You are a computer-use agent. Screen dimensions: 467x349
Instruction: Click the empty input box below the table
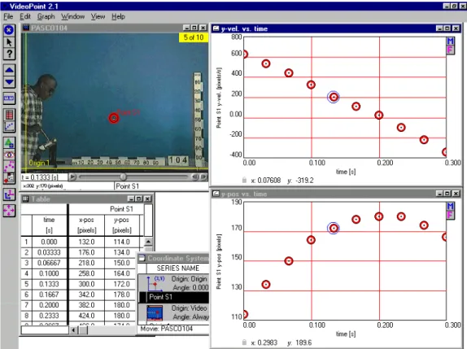(x=45, y=329)
